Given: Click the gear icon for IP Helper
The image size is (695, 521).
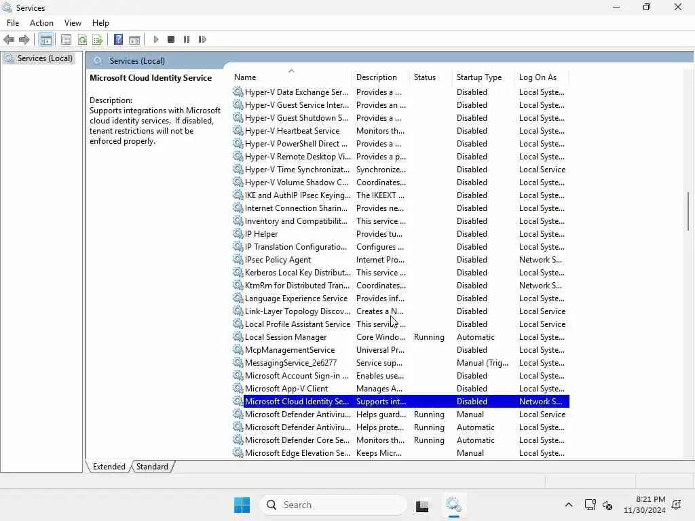Looking at the screenshot, I should point(238,233).
